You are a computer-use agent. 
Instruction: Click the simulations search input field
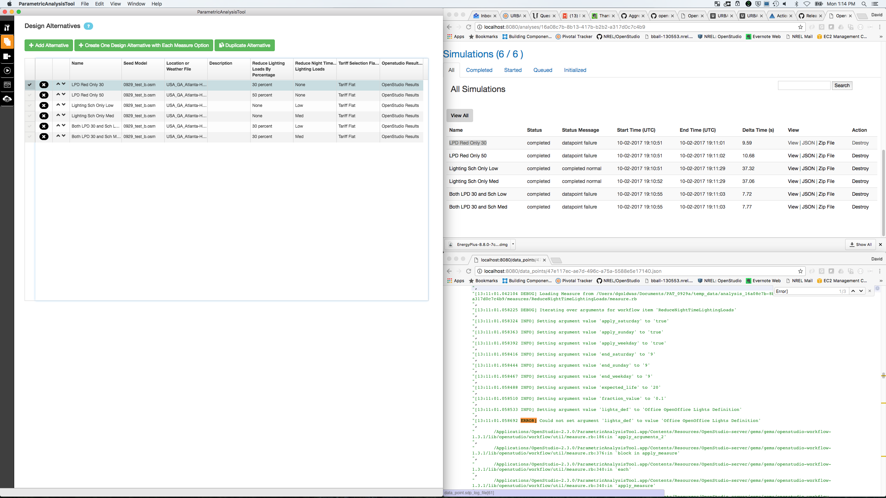click(x=804, y=85)
